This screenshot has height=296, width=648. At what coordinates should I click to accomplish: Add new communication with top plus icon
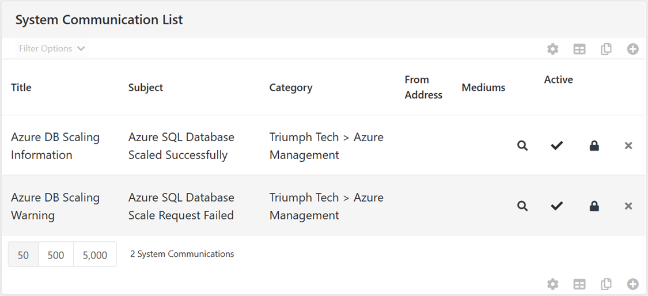(632, 49)
